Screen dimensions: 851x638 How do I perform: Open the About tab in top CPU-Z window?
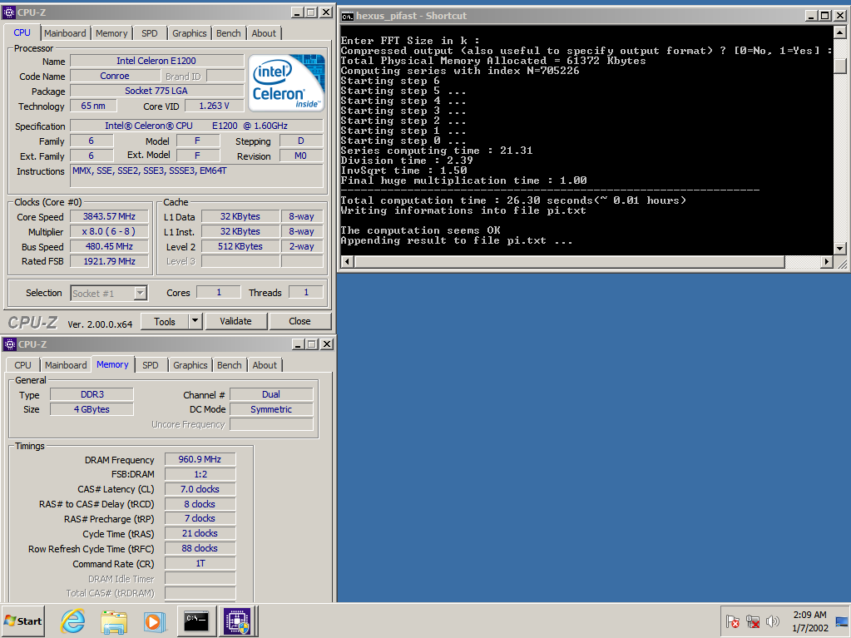pyautogui.click(x=264, y=33)
